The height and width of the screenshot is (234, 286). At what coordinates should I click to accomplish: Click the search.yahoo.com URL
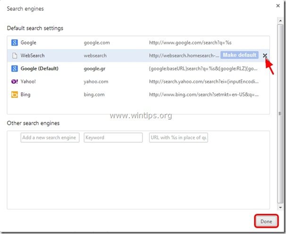pos(204,81)
